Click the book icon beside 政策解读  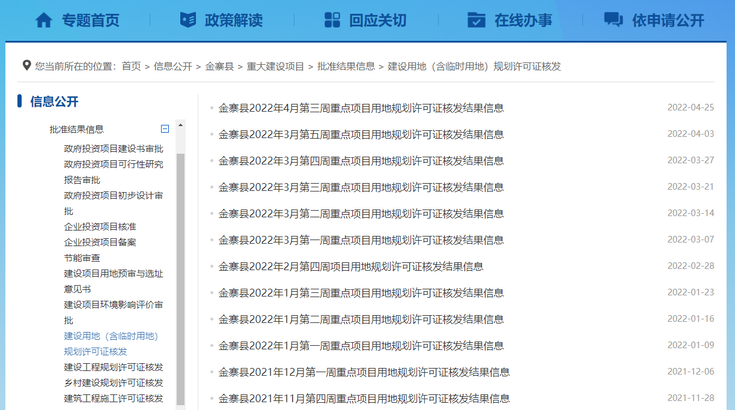coord(188,20)
